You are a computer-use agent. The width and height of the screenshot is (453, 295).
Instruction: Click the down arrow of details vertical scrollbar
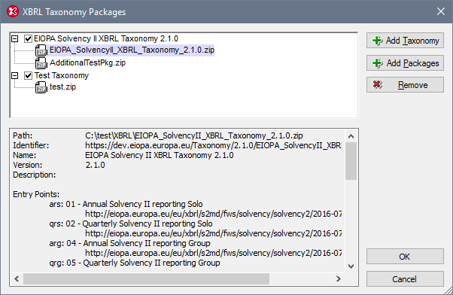pos(351,266)
